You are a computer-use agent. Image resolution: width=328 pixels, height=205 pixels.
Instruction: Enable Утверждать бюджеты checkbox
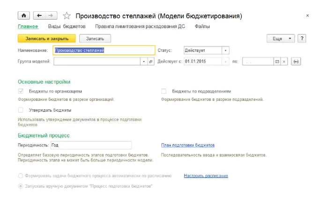tap(21, 110)
